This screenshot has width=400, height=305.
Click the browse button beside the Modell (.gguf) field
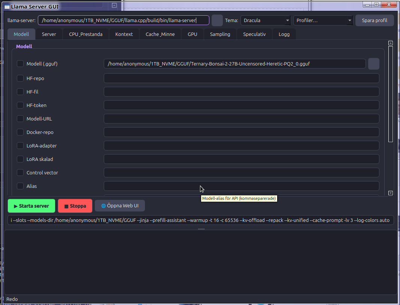[x=373, y=64]
